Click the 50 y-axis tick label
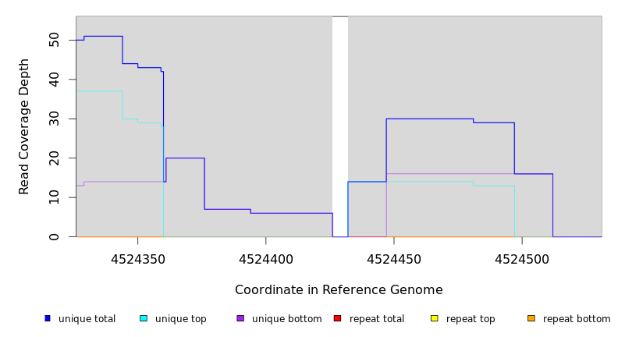 (54, 40)
